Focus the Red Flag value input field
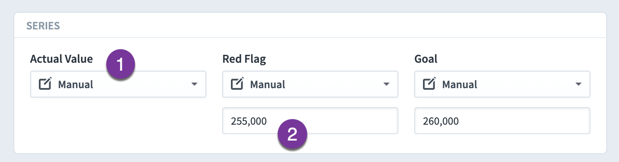 click(310, 121)
